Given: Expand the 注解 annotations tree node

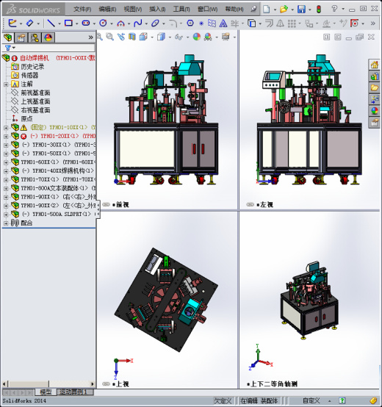Looking at the screenshot, I should click(6, 84).
